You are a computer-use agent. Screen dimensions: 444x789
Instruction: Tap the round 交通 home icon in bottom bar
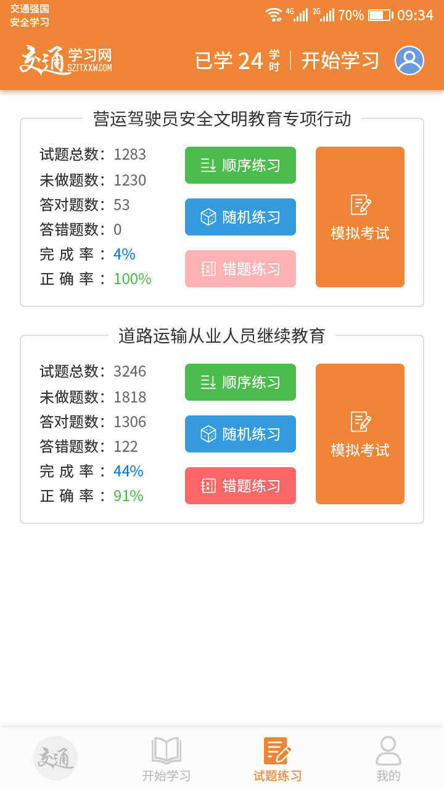(55, 758)
